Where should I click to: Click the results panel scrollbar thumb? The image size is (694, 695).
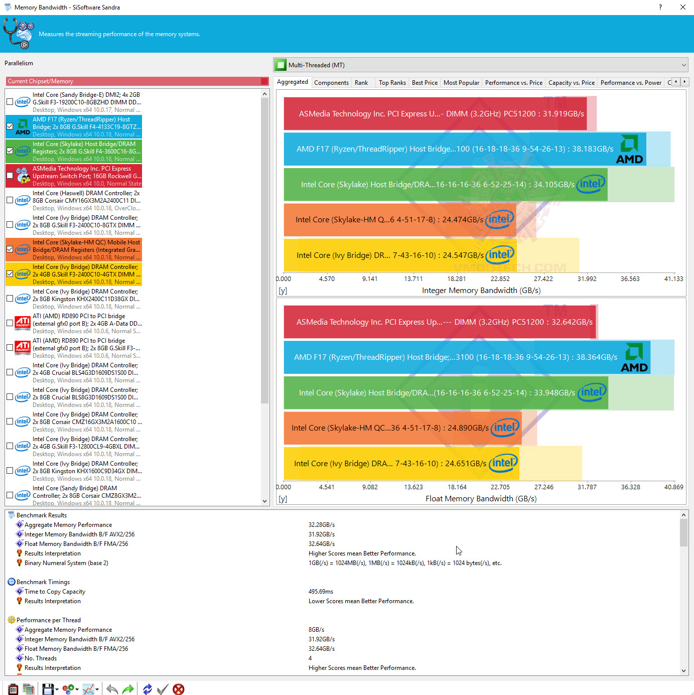coord(683,532)
